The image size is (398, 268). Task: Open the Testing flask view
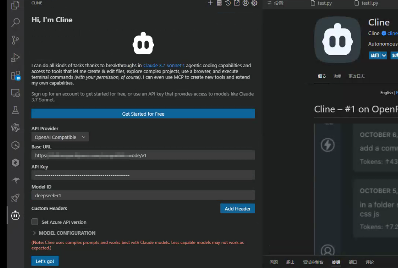pos(15,110)
